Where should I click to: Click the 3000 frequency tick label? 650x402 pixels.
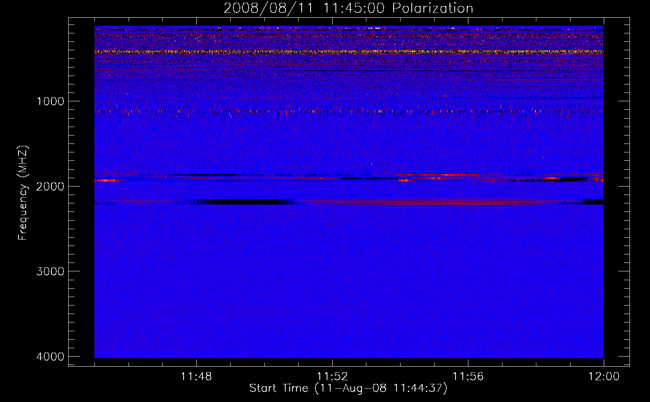pos(50,271)
